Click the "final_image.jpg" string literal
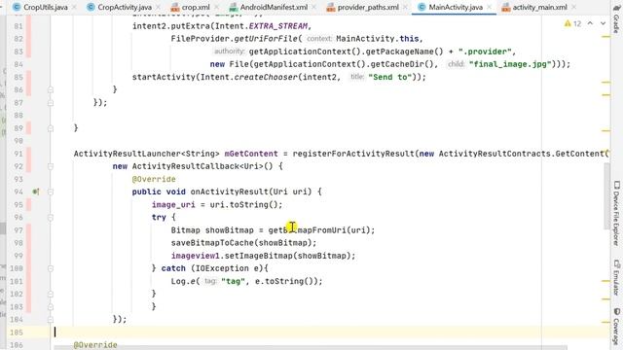The image size is (623, 350). click(510, 64)
